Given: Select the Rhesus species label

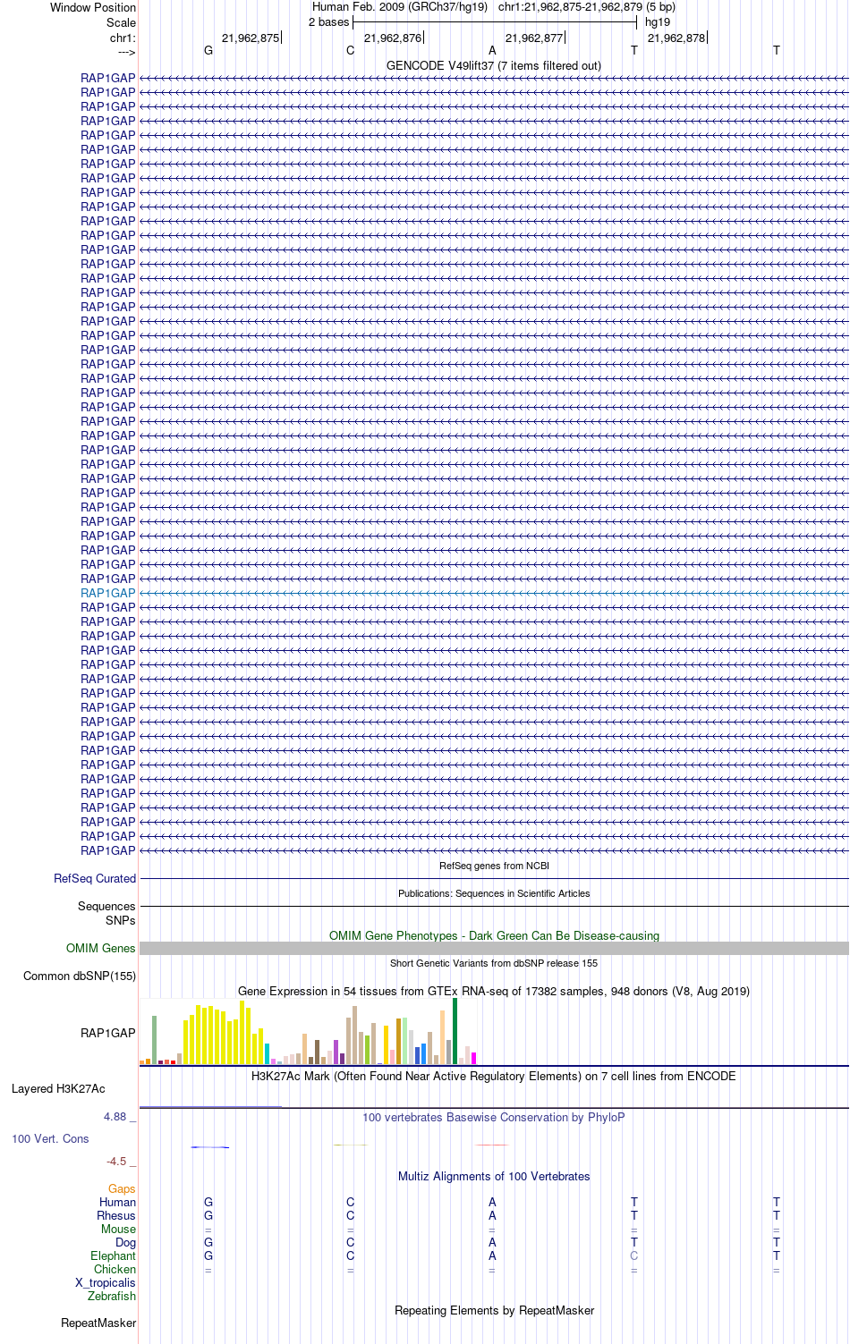Looking at the screenshot, I should (116, 1215).
